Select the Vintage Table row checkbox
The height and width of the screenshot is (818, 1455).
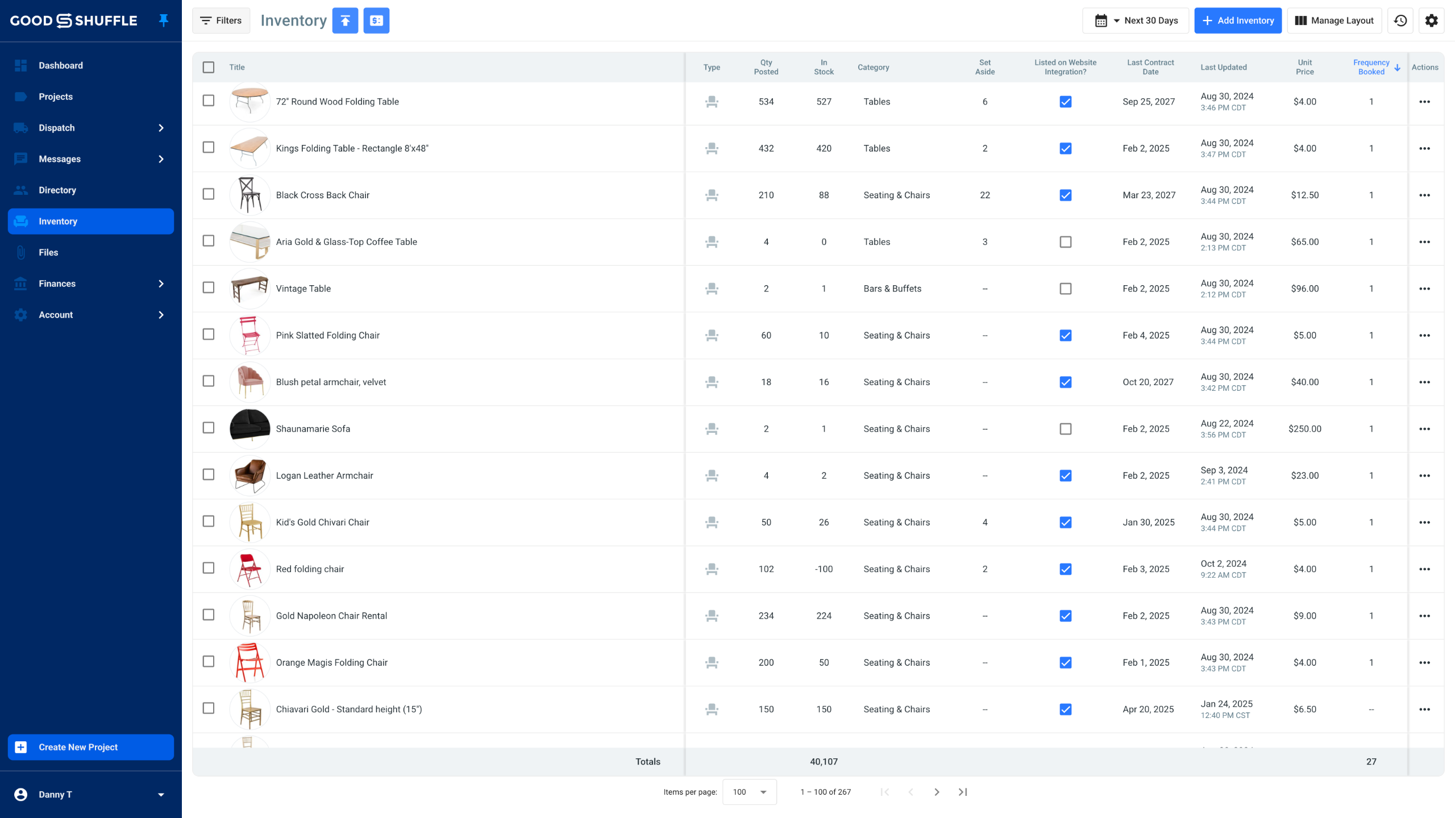(x=209, y=287)
